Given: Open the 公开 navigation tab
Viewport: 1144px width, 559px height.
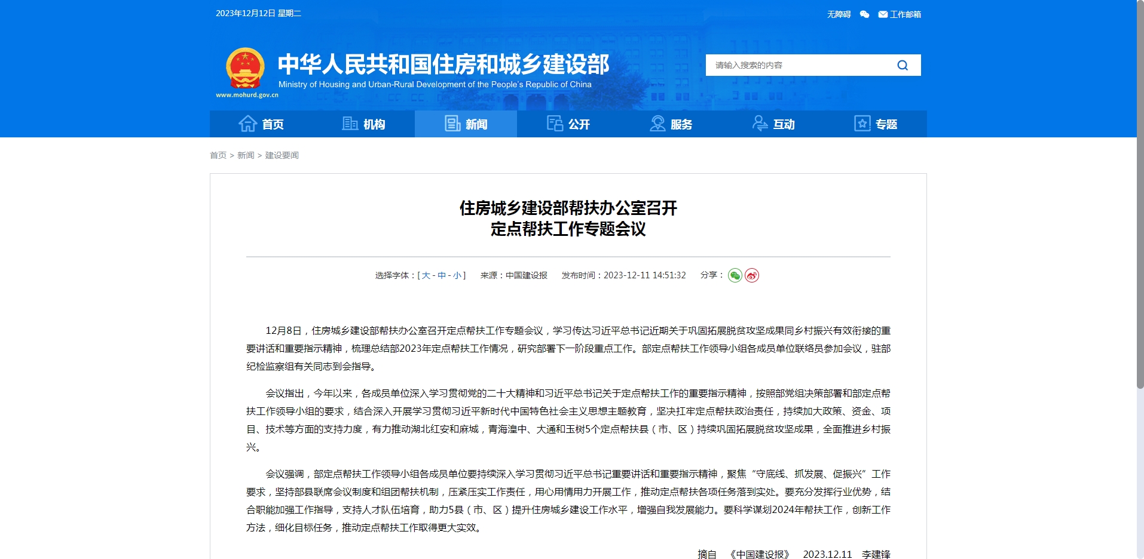Looking at the screenshot, I should click(x=568, y=124).
